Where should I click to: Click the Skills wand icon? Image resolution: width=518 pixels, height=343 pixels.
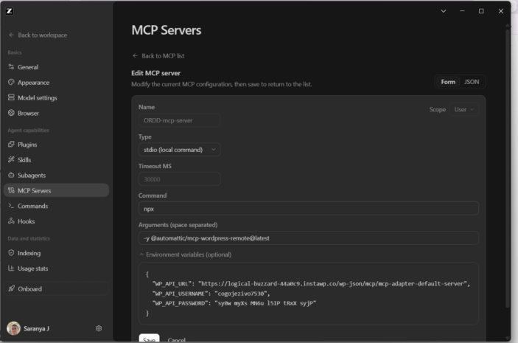tap(11, 159)
